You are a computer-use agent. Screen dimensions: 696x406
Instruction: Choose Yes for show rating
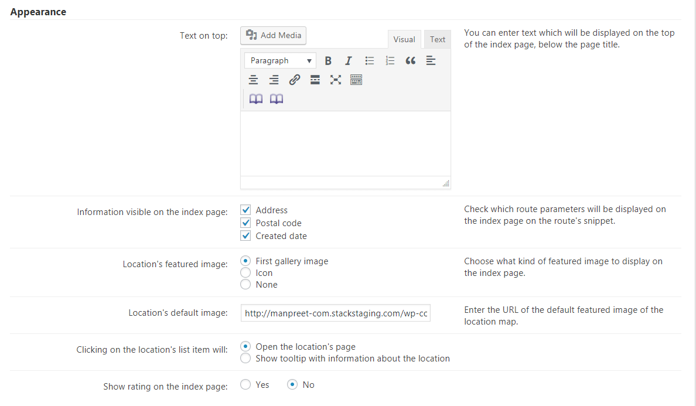pos(246,385)
